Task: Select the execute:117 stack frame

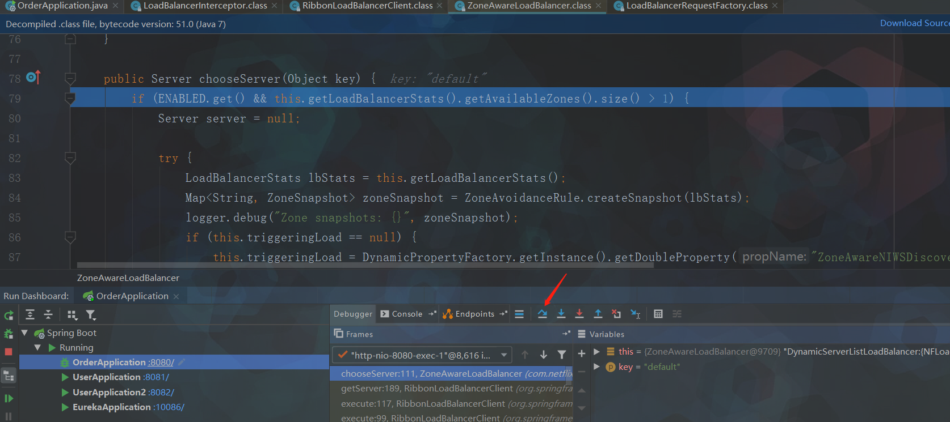Action: pyautogui.click(x=451, y=404)
